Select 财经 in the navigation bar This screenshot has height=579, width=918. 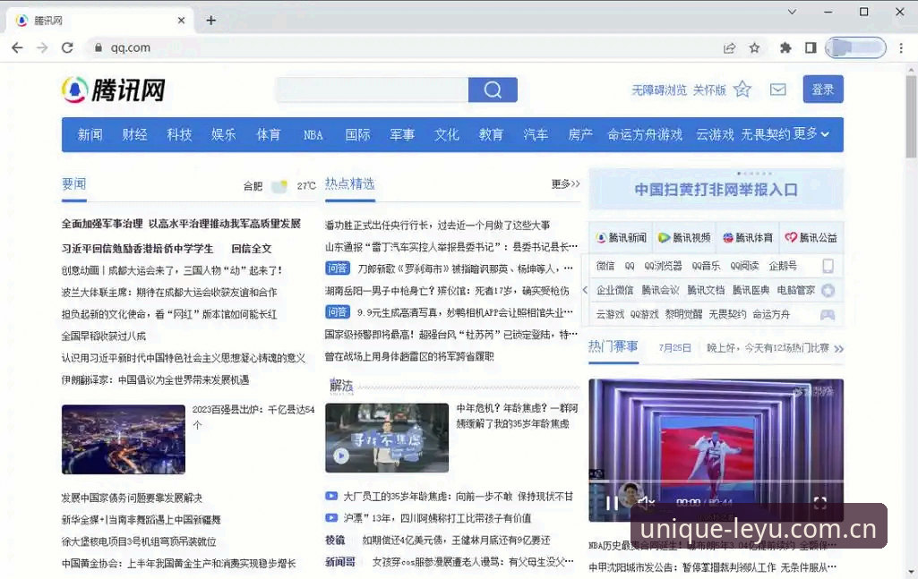pyautogui.click(x=134, y=134)
